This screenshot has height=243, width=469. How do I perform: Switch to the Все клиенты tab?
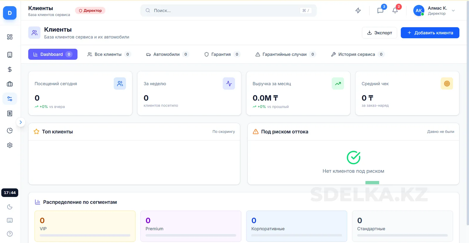[x=108, y=54]
